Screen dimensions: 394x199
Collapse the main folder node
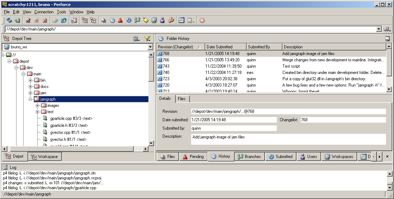tap(24, 74)
